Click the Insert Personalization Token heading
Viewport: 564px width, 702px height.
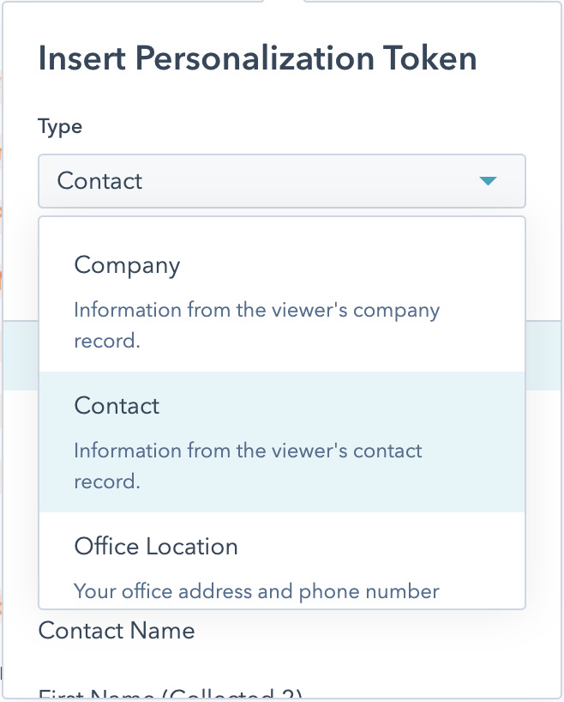[x=257, y=58]
